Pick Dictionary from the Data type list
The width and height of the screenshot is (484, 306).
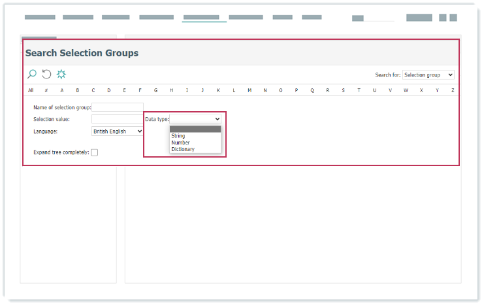tap(183, 149)
